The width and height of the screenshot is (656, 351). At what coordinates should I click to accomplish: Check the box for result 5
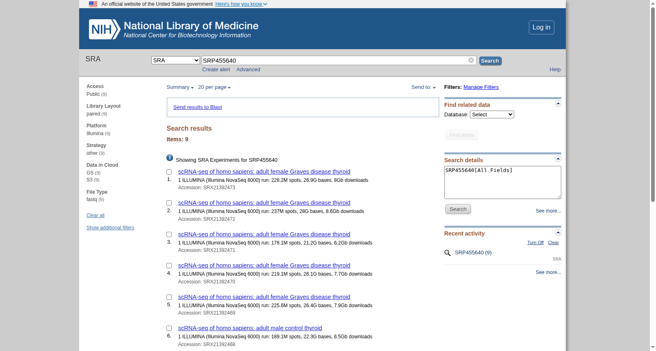[x=169, y=297]
